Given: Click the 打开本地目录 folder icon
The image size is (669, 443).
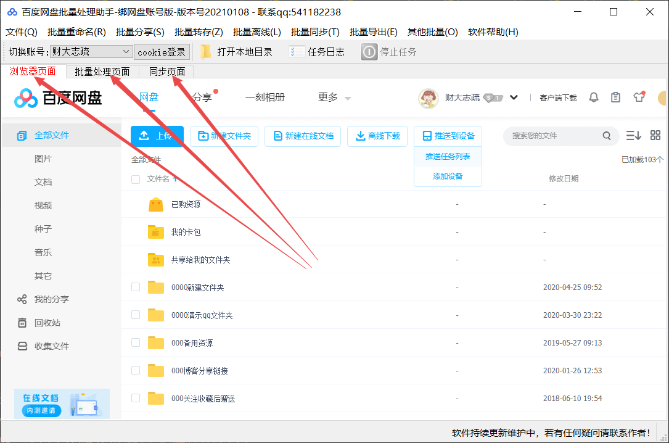Looking at the screenshot, I should click(207, 51).
